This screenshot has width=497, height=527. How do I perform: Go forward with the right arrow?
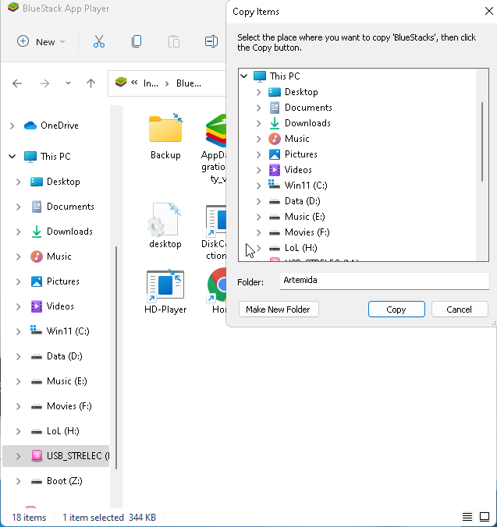(x=44, y=83)
